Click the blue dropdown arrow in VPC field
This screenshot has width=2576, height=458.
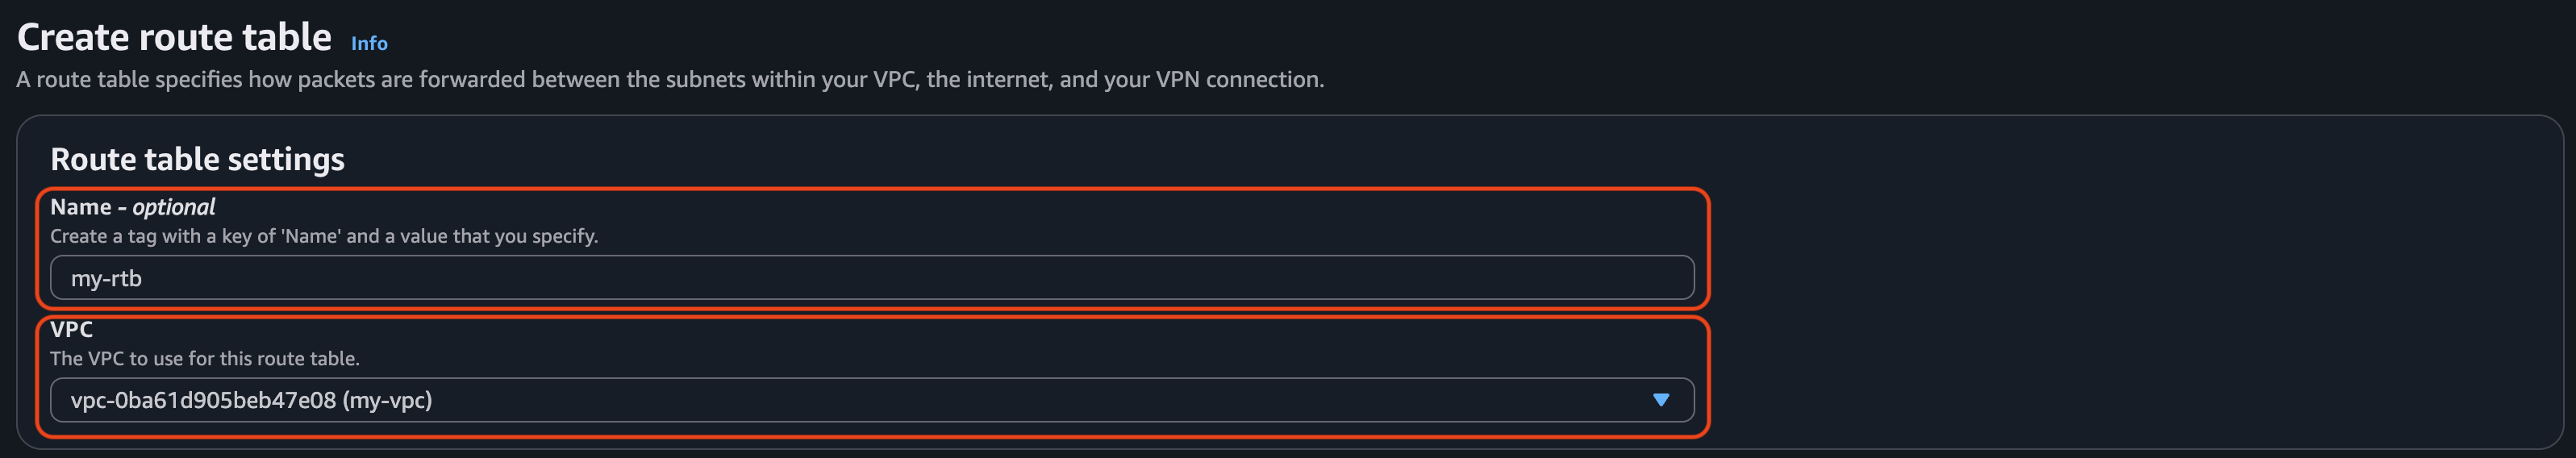pos(1660,400)
